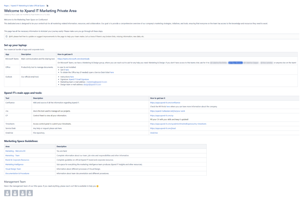Click the info icon in the @All note

coord(7,36)
